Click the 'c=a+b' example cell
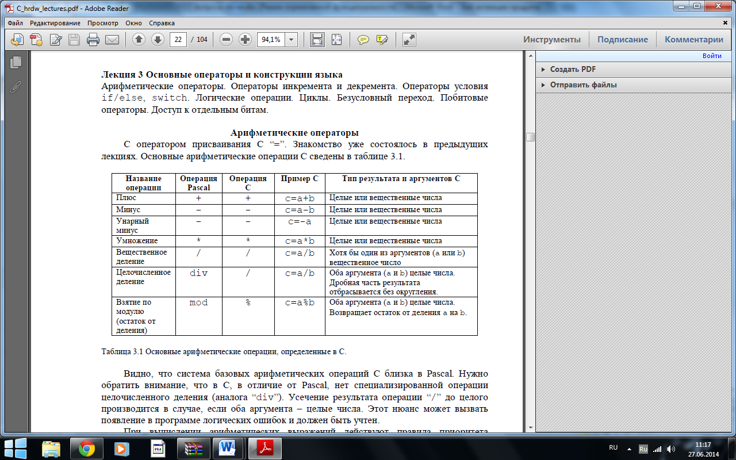736x460 pixels. click(300, 198)
